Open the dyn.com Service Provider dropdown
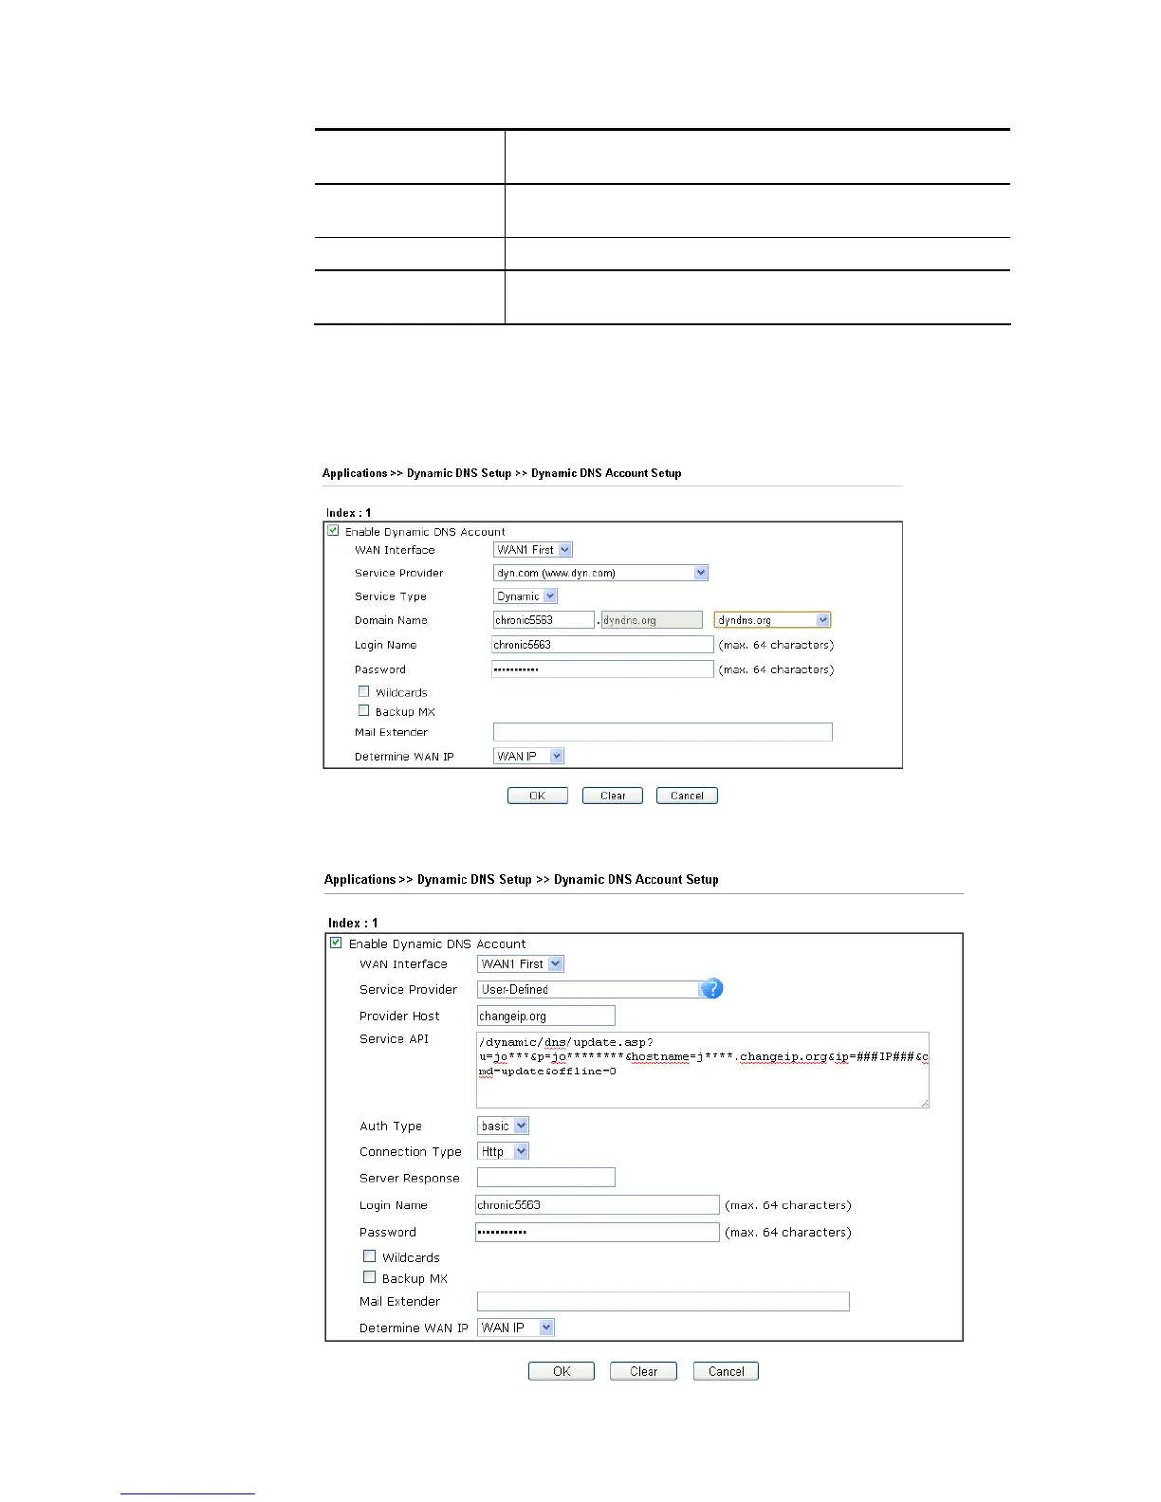 pos(601,573)
